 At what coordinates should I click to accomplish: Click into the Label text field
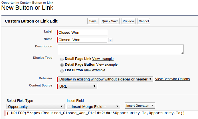82,33
